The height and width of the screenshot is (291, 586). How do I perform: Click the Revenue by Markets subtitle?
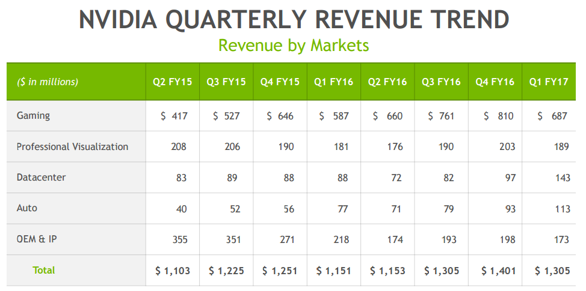[x=294, y=46]
